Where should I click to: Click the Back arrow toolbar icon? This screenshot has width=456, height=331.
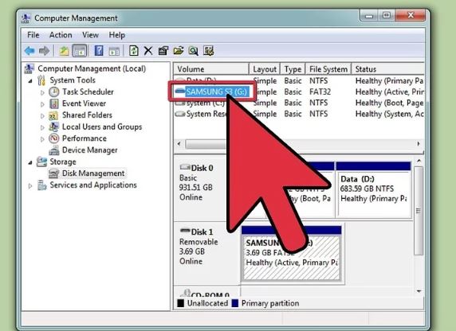coord(29,51)
